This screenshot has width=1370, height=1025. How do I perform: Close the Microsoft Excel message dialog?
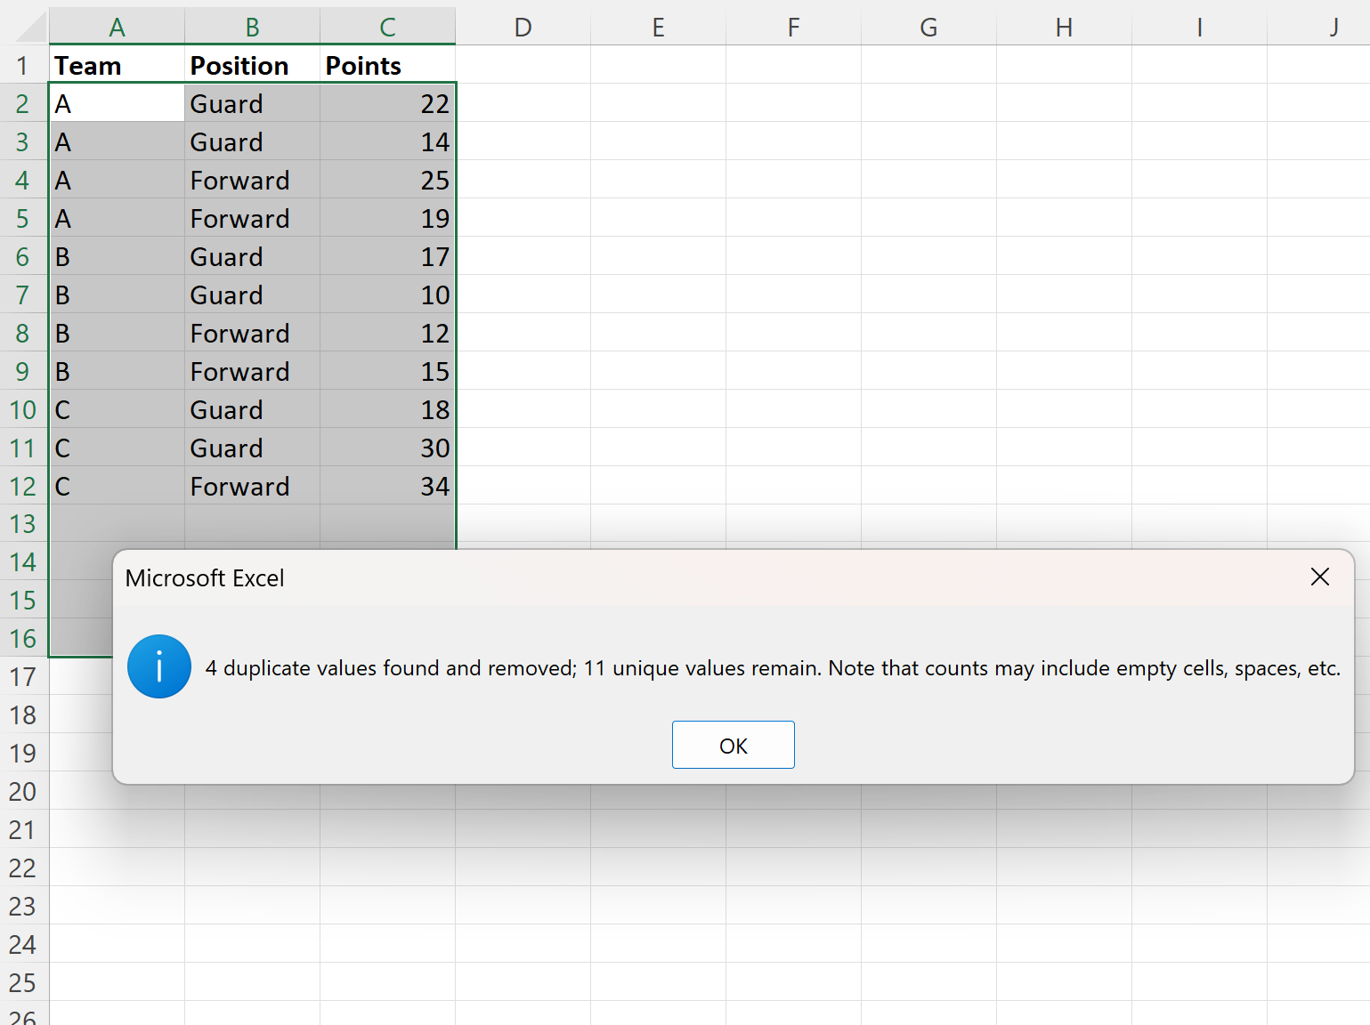pyautogui.click(x=1319, y=577)
